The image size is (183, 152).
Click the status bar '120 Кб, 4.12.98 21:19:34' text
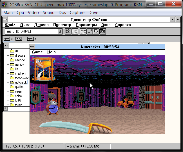tap(25, 146)
